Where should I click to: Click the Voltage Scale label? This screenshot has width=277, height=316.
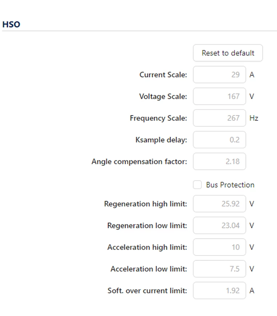163,96
